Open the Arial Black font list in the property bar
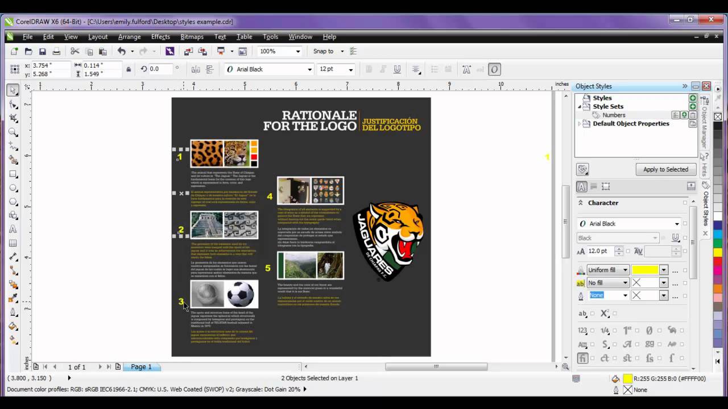The height and width of the screenshot is (409, 728). point(309,69)
